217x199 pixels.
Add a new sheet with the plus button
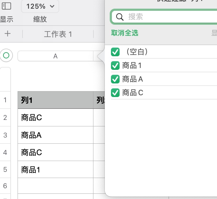click(x=7, y=34)
